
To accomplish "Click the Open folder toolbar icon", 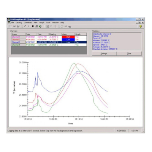I will coord(14,26).
